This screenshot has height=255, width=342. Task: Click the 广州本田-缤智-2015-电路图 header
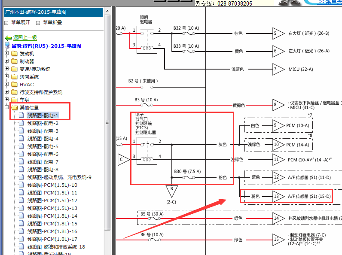pos(53,12)
